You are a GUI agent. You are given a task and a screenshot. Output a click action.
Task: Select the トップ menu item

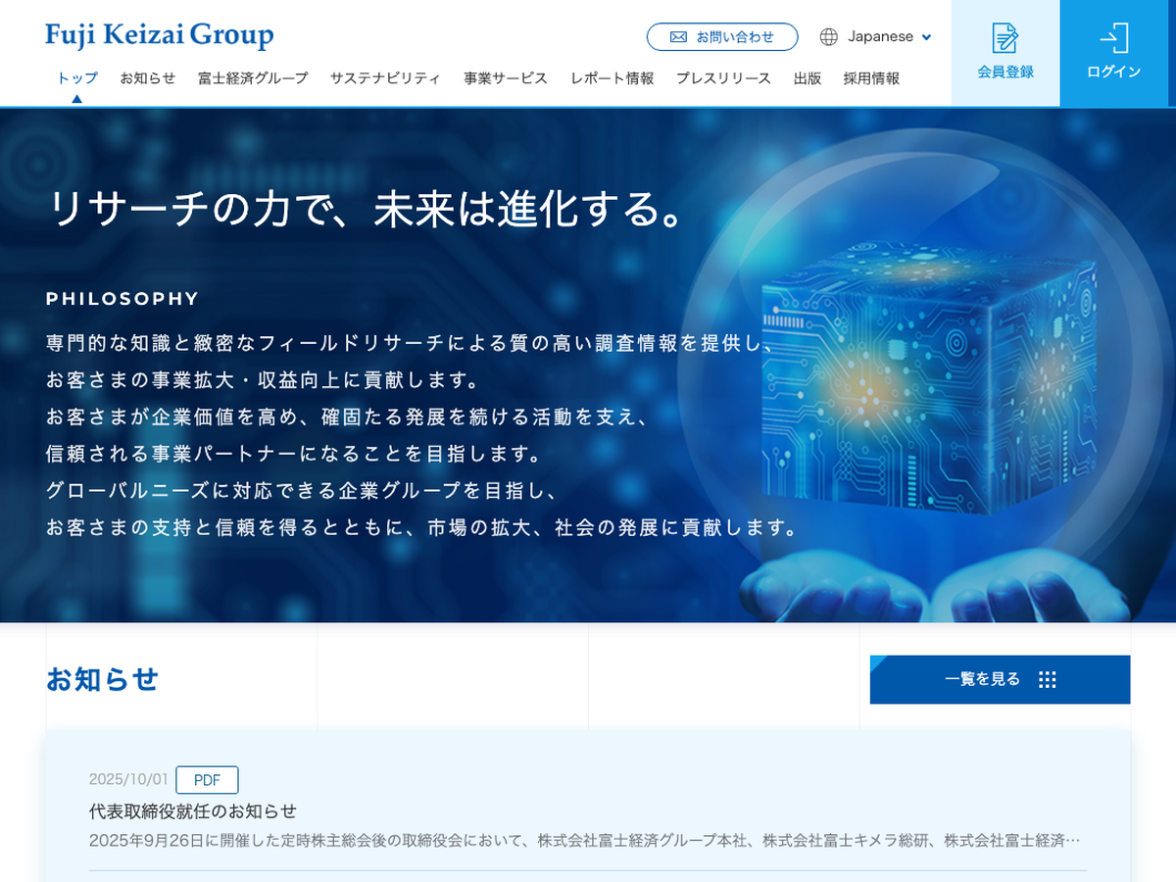click(76, 78)
